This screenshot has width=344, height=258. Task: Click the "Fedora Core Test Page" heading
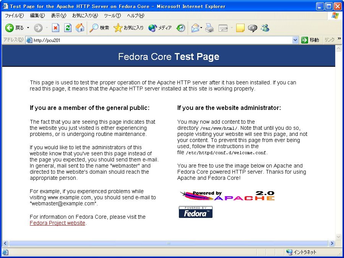[169, 57]
